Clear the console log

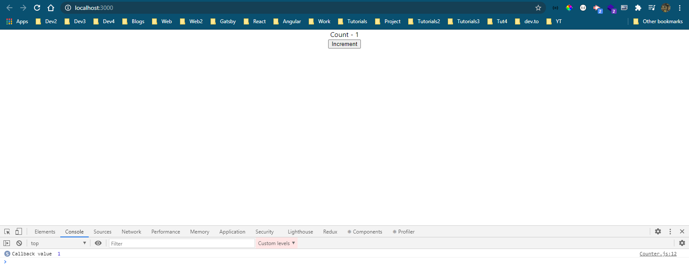pyautogui.click(x=19, y=243)
